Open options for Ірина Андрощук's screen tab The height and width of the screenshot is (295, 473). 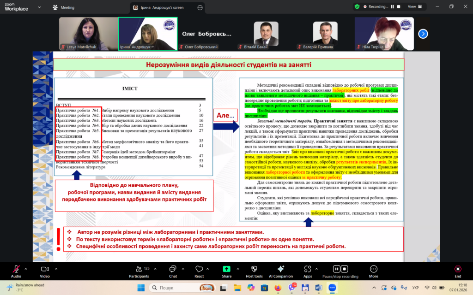[x=200, y=7]
